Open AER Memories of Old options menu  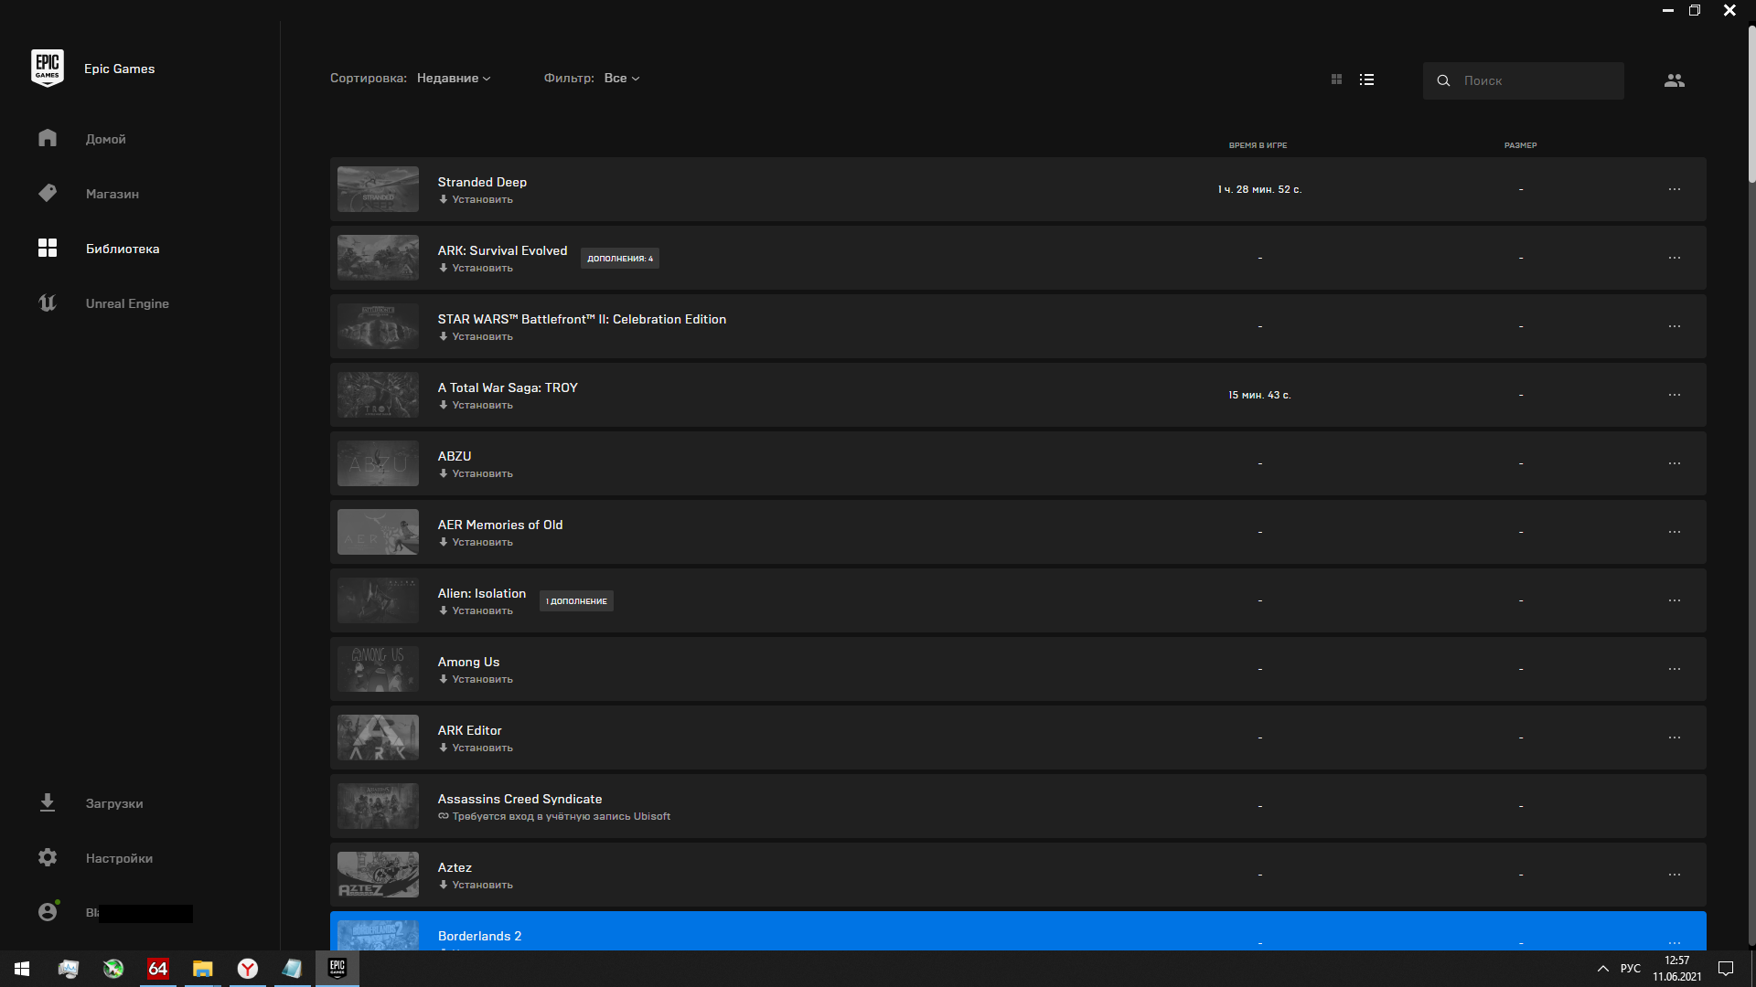click(1674, 532)
